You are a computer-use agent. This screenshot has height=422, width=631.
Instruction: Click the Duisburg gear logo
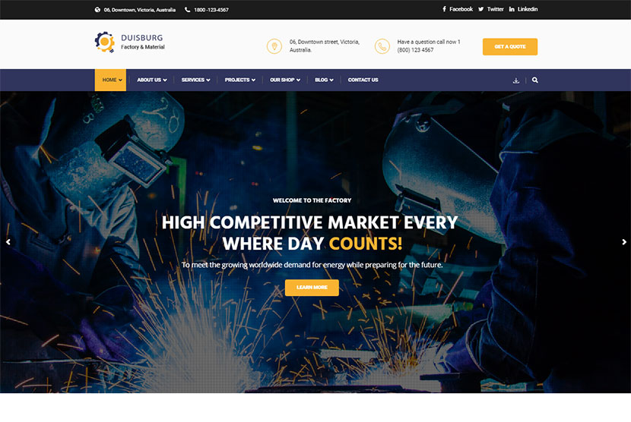pyautogui.click(x=105, y=42)
